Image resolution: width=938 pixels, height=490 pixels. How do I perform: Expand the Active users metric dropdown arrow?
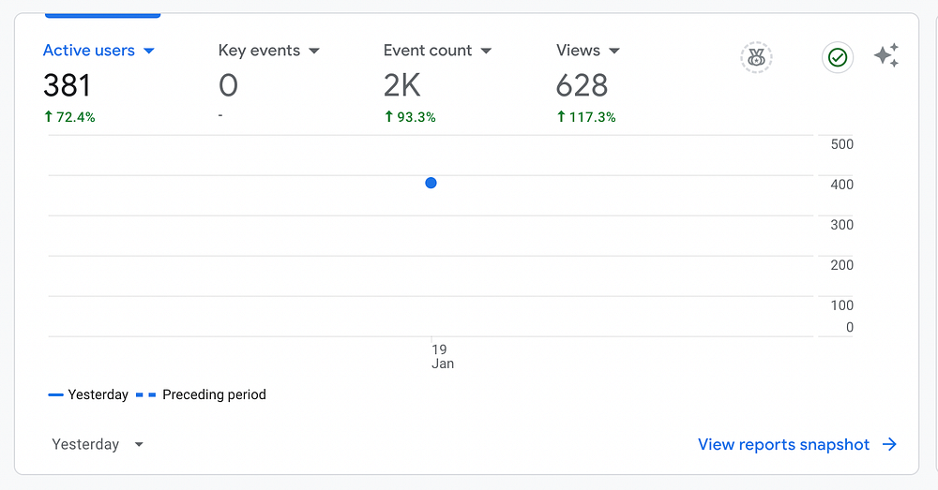148,51
